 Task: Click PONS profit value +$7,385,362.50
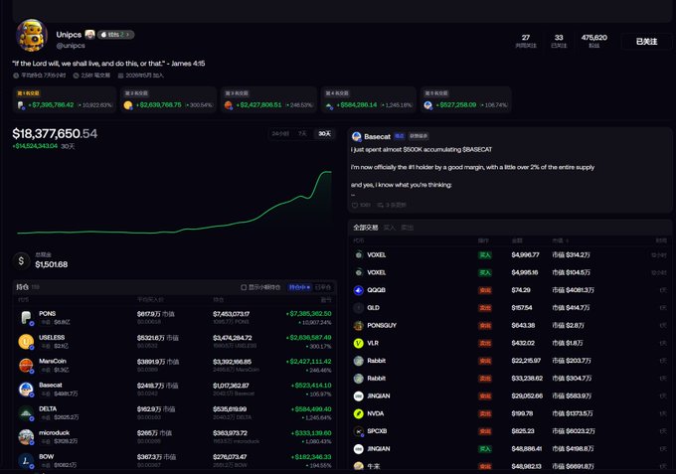[309, 314]
